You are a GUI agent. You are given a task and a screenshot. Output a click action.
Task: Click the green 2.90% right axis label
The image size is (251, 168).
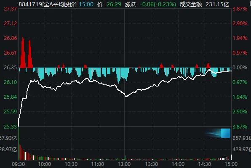point(240,111)
